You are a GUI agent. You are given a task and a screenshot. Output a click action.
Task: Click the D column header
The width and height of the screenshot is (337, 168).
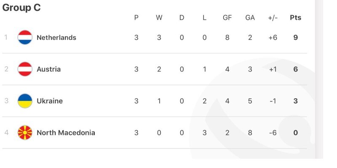[x=182, y=18]
